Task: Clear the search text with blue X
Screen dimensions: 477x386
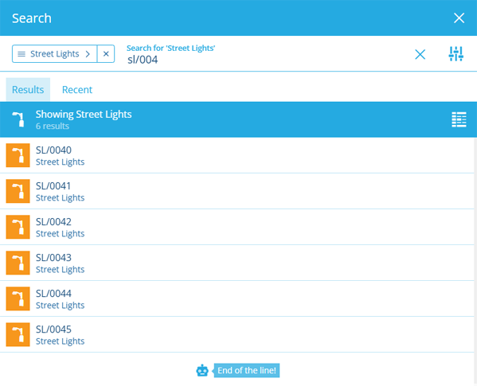Action: pyautogui.click(x=420, y=54)
